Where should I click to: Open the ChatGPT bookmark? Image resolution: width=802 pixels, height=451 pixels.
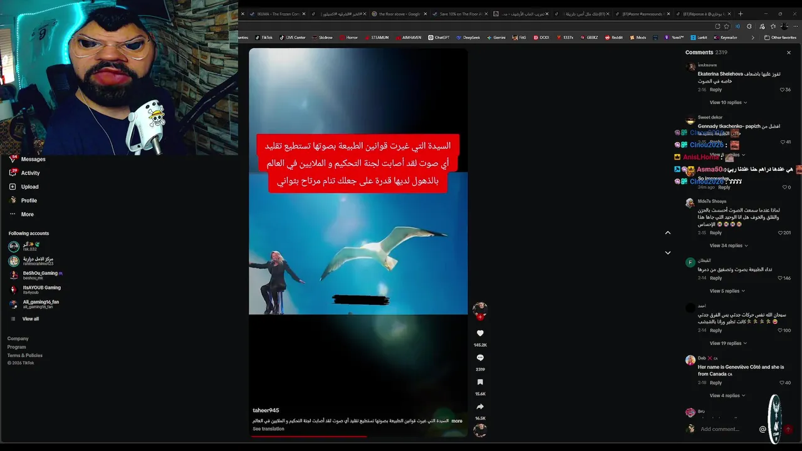[439, 38]
